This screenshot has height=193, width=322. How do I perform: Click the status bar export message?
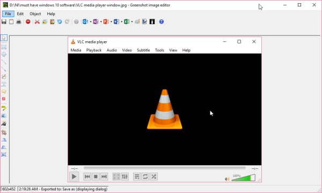pos(63,189)
